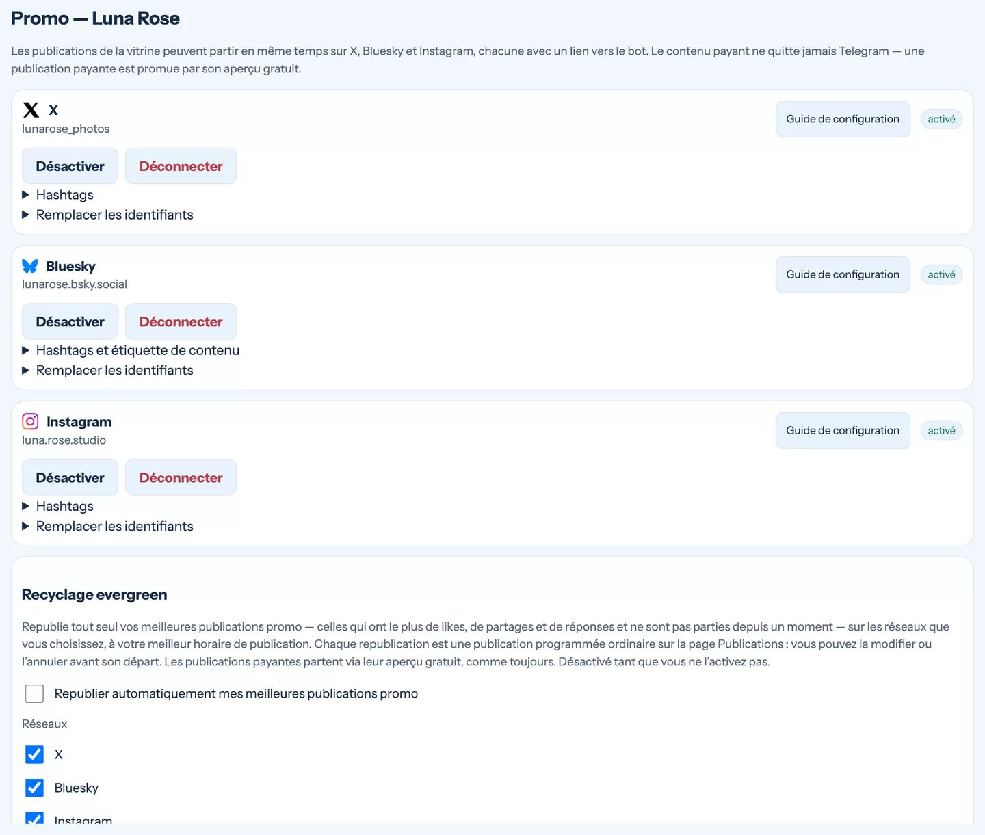Expand Remplacer les identifiants for Instagram
This screenshot has height=835, width=985.
click(x=108, y=526)
